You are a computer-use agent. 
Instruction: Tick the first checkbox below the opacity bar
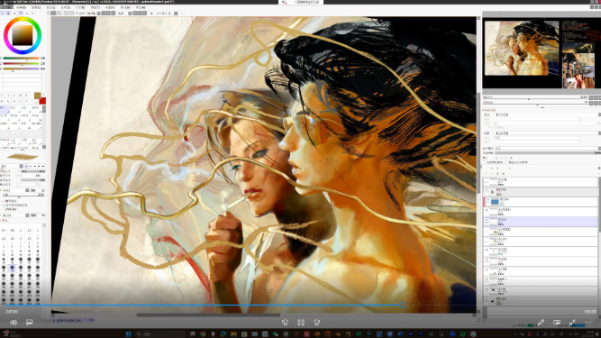click(x=486, y=162)
